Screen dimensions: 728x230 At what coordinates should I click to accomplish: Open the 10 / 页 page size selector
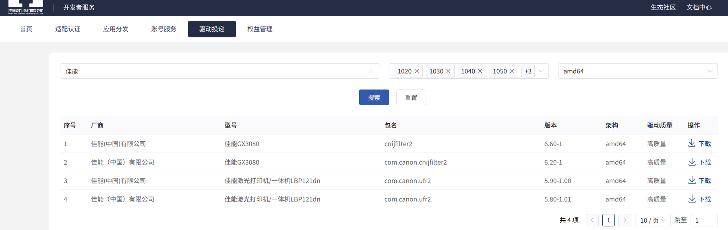(x=653, y=220)
